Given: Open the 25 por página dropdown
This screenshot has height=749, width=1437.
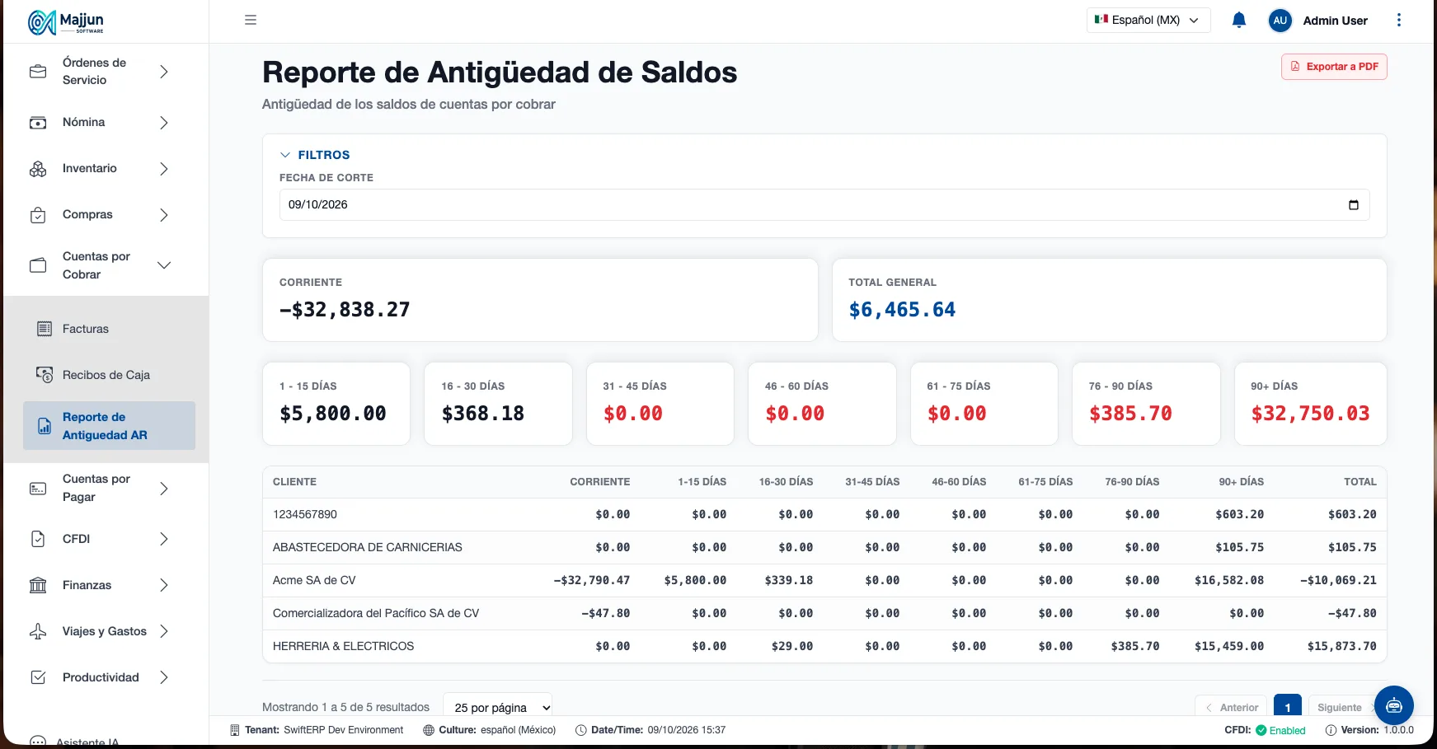Looking at the screenshot, I should (498, 708).
